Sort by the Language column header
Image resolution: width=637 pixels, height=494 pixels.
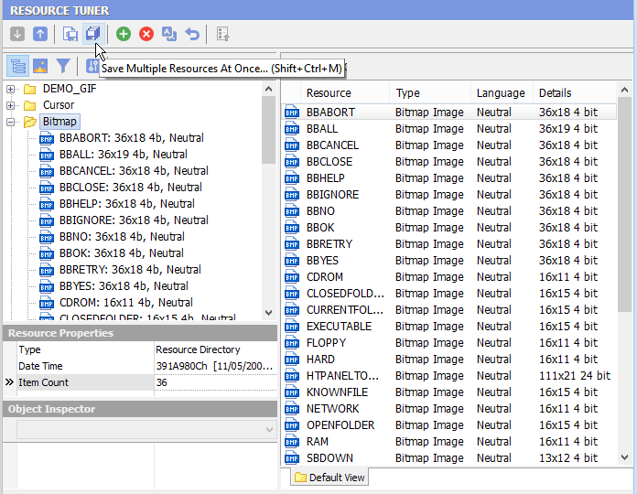(501, 92)
